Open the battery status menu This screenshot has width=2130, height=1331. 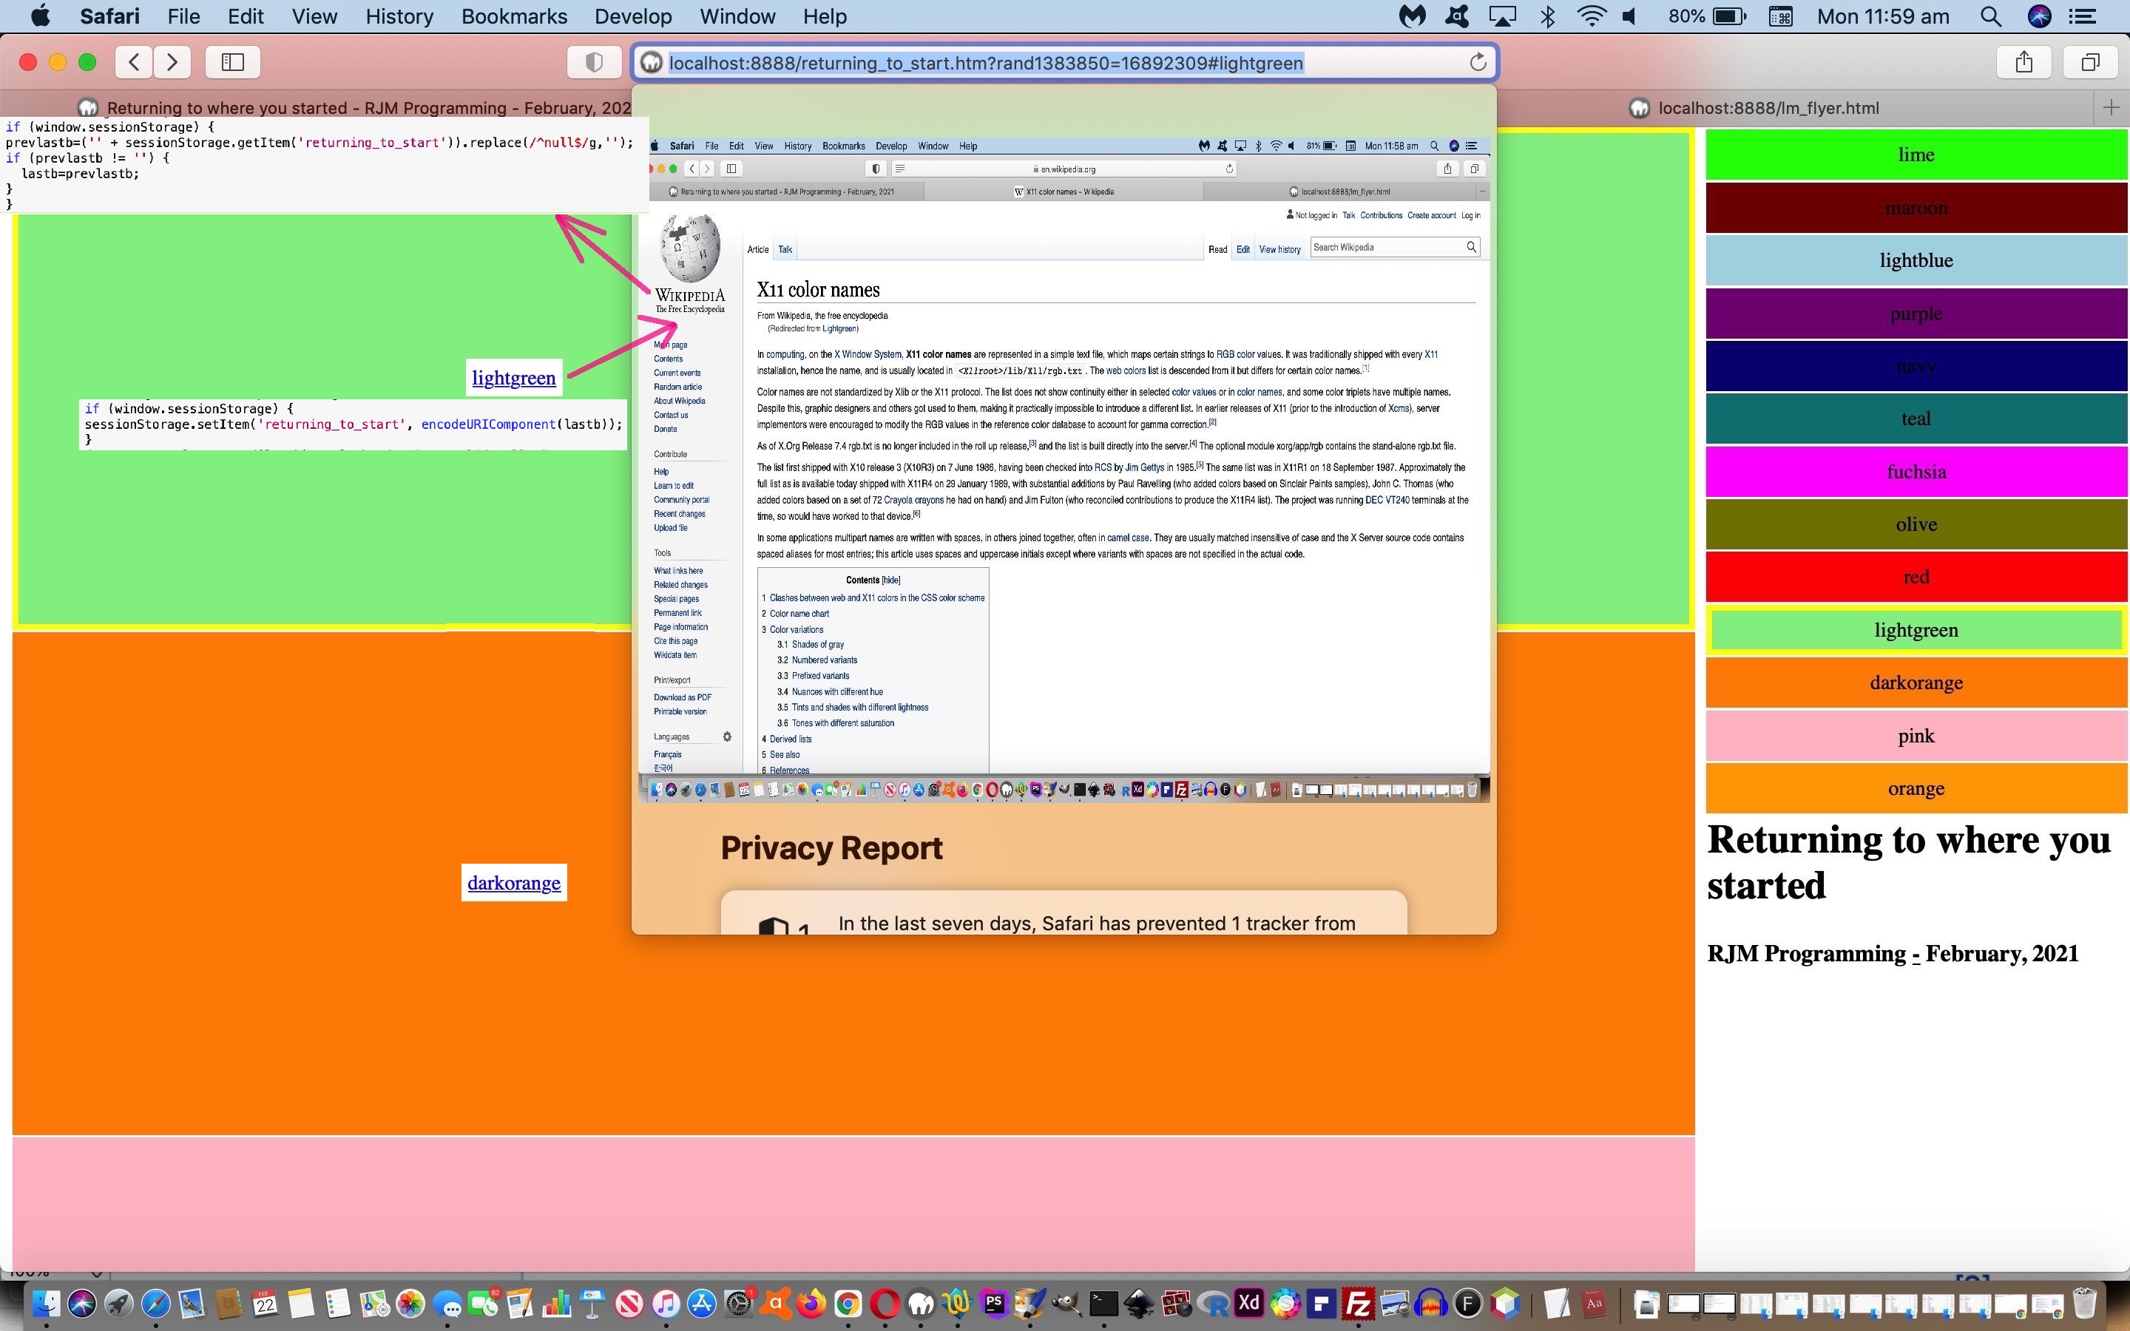pos(1728,16)
